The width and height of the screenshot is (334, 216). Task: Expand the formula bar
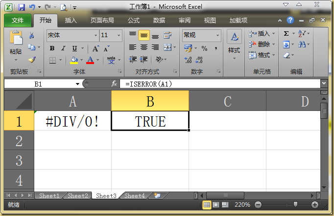coord(324,84)
